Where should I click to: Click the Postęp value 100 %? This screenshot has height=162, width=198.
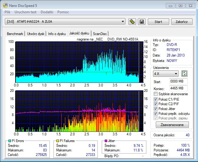tap(185, 145)
